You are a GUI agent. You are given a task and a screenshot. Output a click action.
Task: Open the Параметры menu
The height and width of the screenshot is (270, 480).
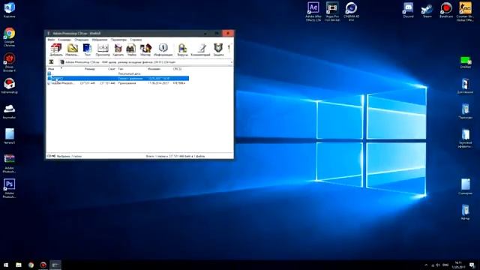click(x=118, y=40)
